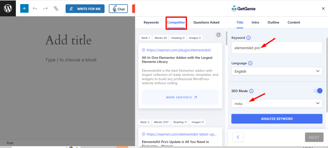The height and width of the screenshot is (148, 328).
Task: Click the Post breadcrumb in the footer
Action: (x=10, y=143)
